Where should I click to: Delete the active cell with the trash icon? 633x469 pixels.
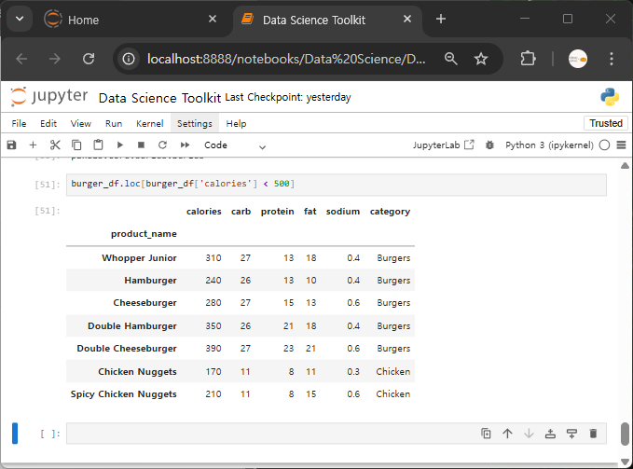593,434
